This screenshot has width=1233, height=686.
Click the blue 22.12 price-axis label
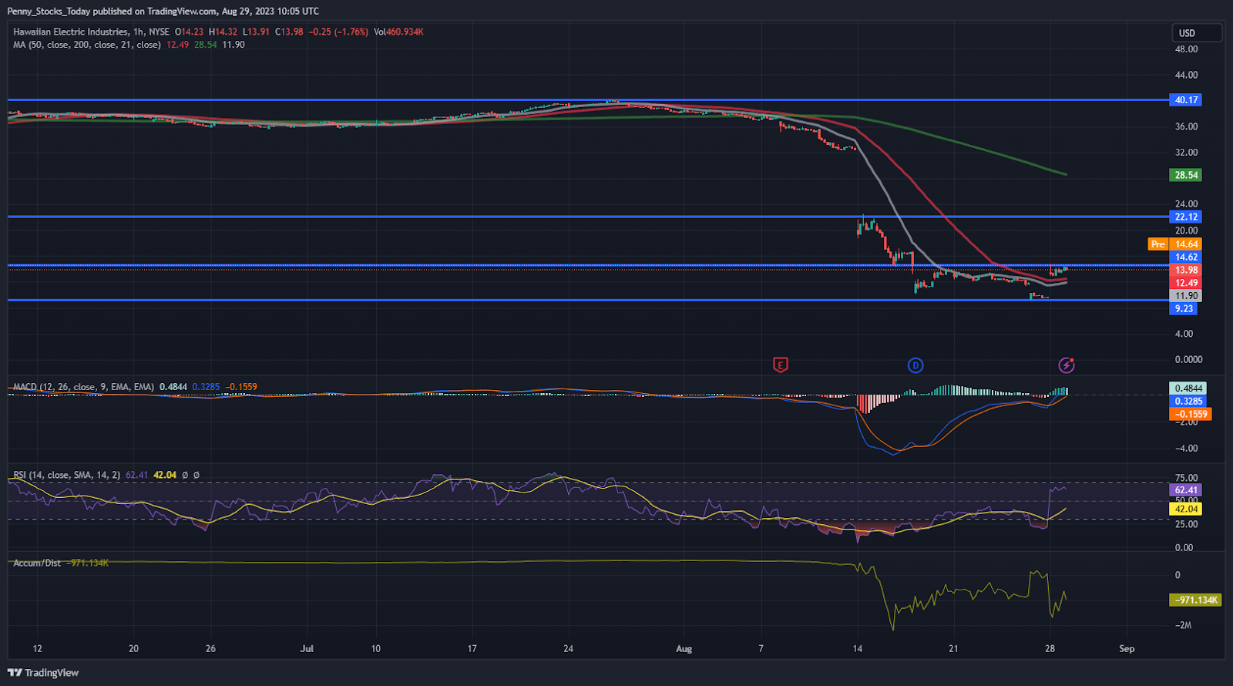point(1186,217)
